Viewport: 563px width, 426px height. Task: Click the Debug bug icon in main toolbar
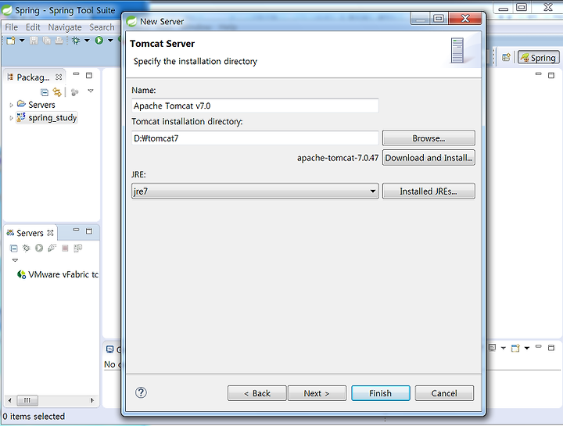(x=76, y=41)
